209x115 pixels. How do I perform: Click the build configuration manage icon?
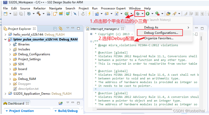point(29,14)
